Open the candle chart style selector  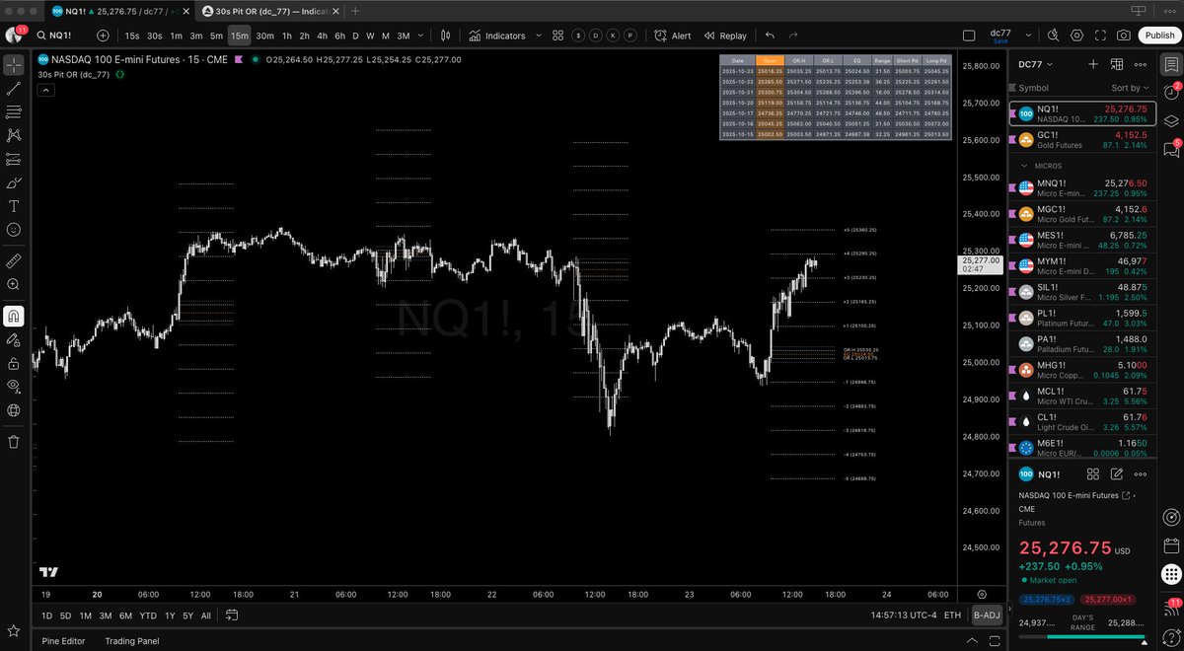coord(446,36)
